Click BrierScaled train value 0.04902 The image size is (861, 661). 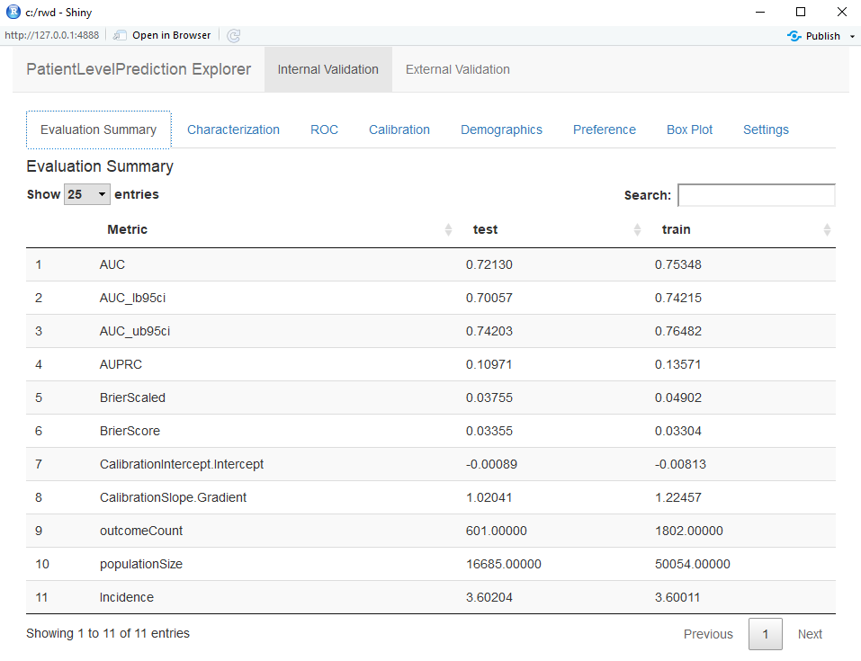(677, 397)
